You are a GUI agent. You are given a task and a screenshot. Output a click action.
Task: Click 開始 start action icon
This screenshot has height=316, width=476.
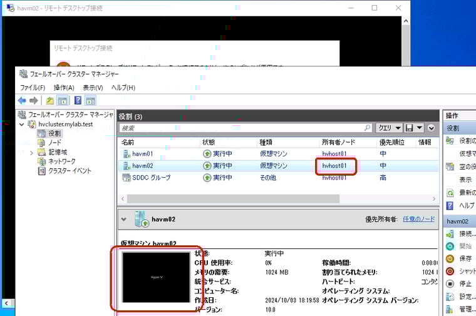pyautogui.click(x=450, y=247)
